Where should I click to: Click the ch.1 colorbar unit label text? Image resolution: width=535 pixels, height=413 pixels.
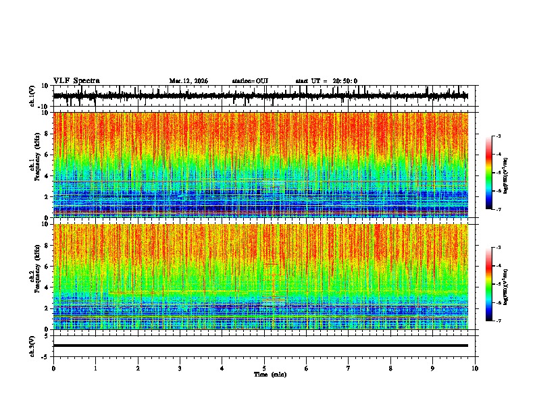coord(506,175)
